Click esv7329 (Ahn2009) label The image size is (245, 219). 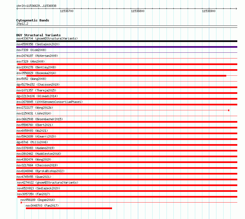coord(31,61)
